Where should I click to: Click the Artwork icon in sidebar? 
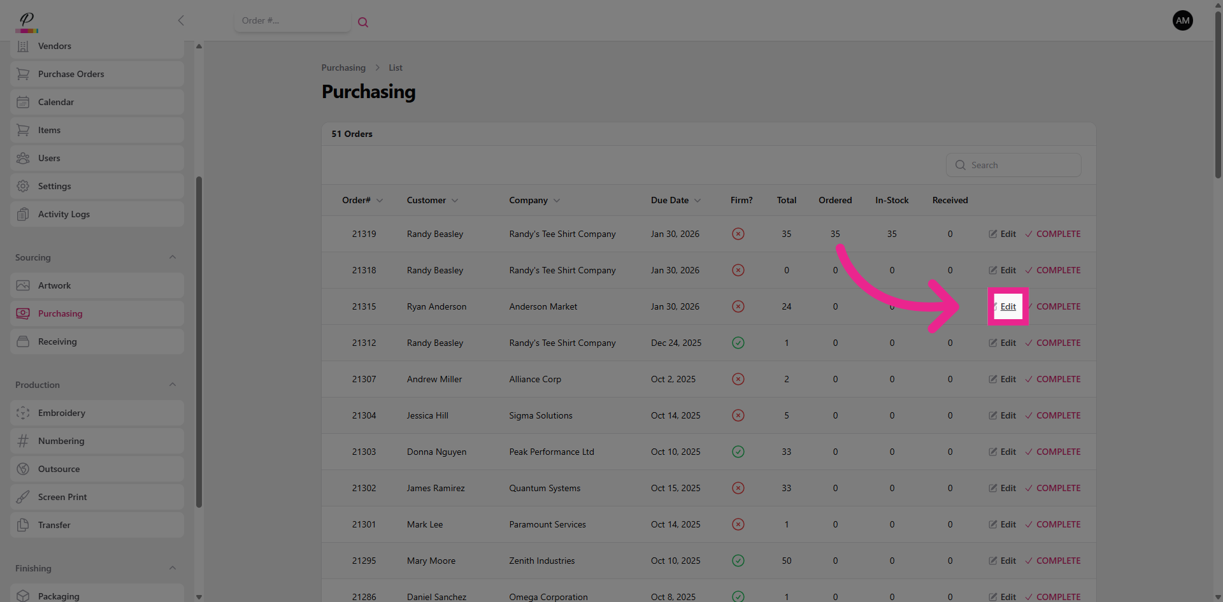[23, 285]
